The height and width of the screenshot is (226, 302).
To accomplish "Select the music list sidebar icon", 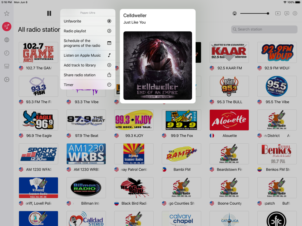I will coord(7,27).
